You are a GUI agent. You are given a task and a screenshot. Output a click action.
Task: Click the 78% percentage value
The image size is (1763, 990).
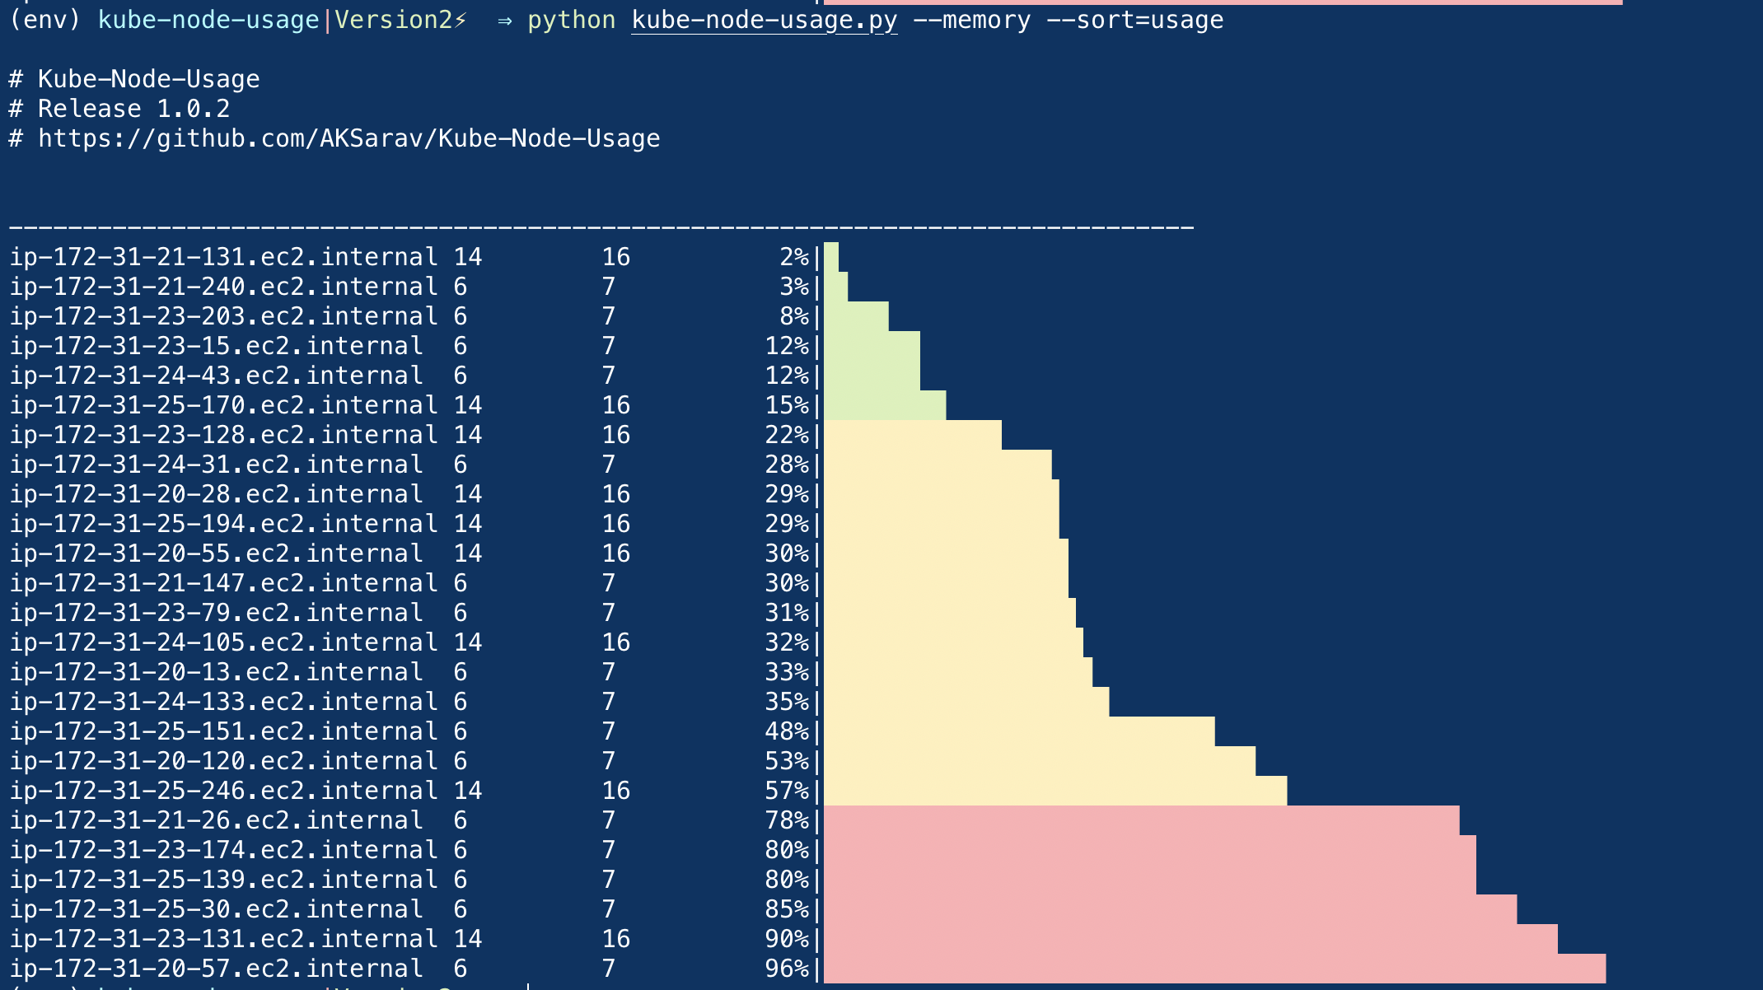787,820
